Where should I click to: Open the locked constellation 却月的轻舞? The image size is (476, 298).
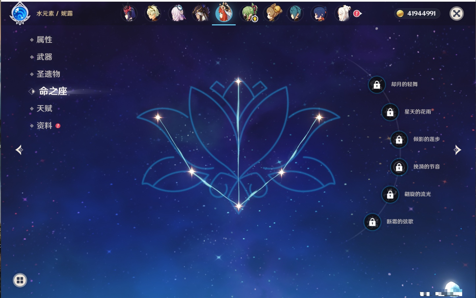coord(377,85)
